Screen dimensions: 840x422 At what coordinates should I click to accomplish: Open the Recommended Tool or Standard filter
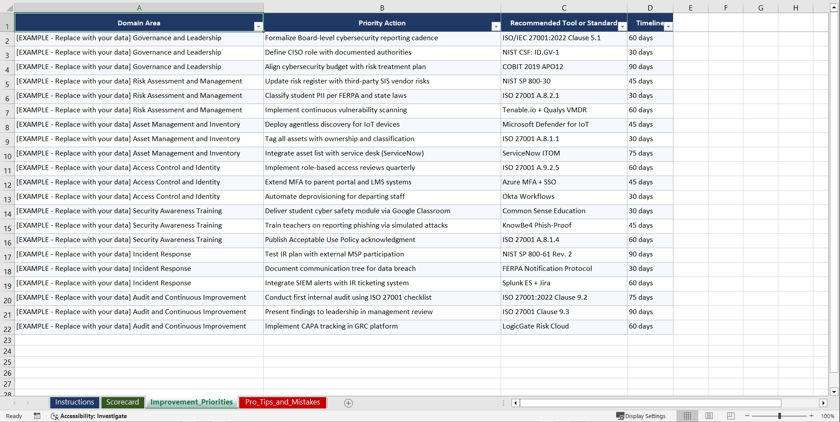(622, 27)
